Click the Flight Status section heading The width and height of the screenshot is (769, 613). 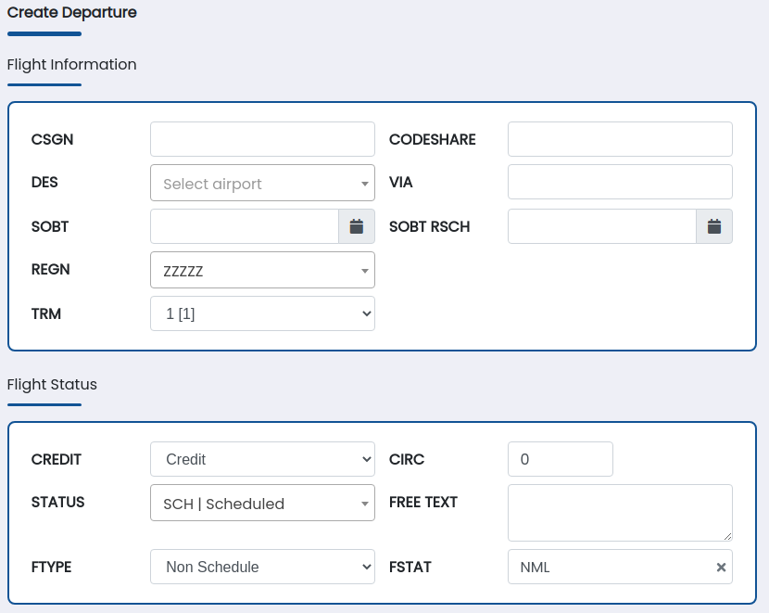tap(52, 384)
